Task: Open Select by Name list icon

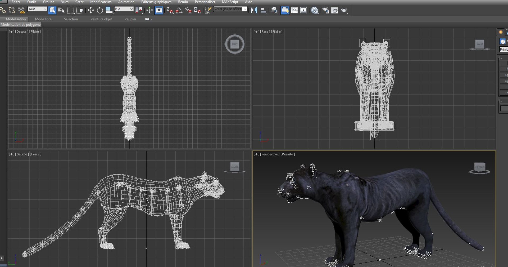Action: (61, 10)
